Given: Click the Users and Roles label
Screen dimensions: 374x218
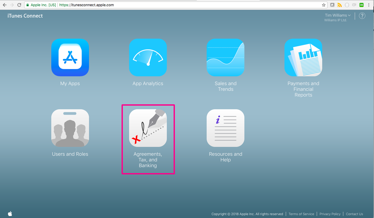Looking at the screenshot, I should pos(70,154).
